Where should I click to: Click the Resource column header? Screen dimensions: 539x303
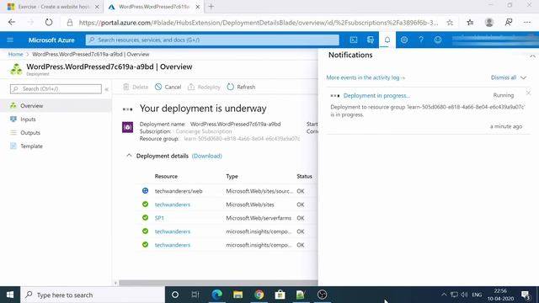pos(166,177)
